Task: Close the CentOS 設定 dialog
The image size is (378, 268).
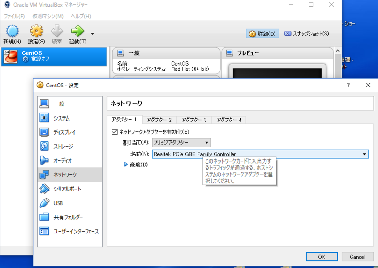Action: [368, 85]
